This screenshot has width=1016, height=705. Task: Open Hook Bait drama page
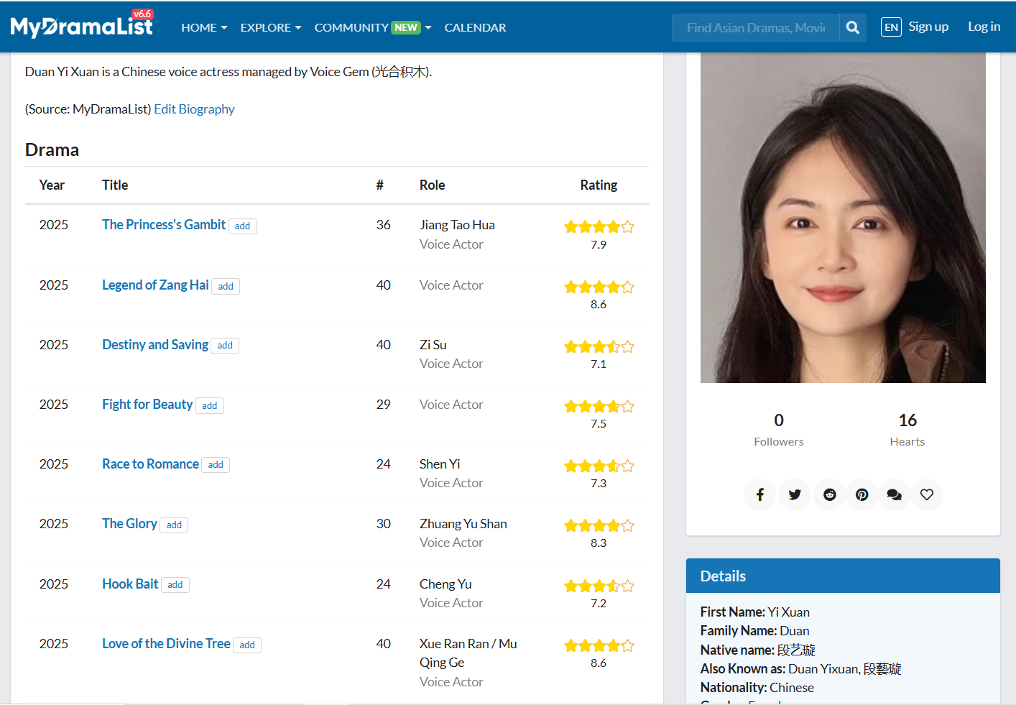tap(130, 584)
